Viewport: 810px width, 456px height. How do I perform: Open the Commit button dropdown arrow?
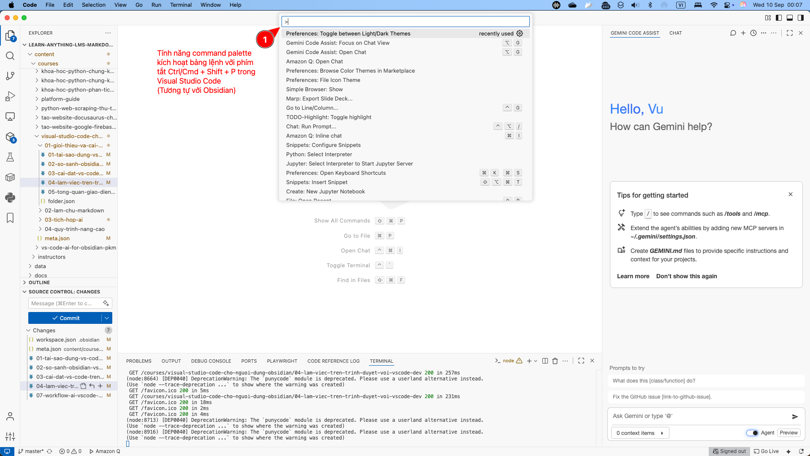107,318
